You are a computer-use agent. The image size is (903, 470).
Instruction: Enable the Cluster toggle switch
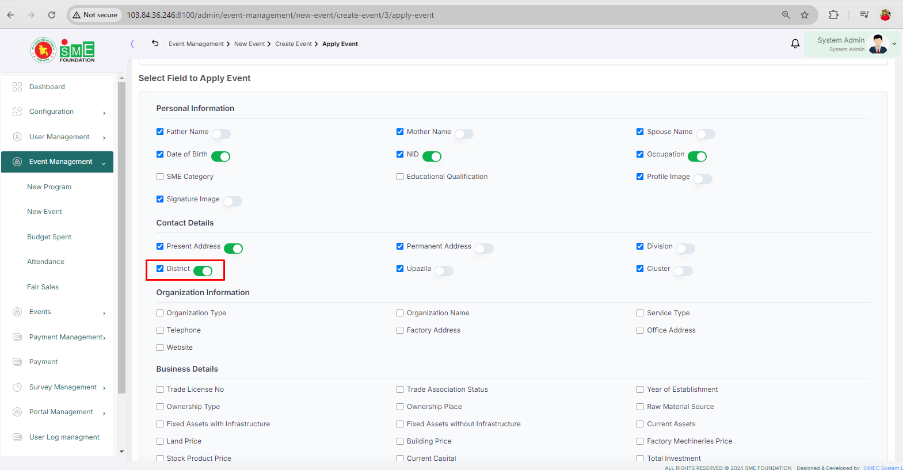coord(683,271)
